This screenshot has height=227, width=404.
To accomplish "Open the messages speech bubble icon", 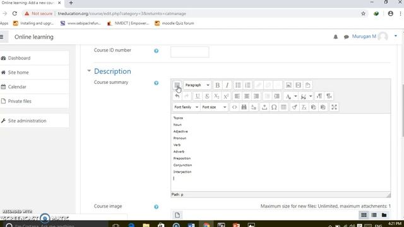I will 346,37.
